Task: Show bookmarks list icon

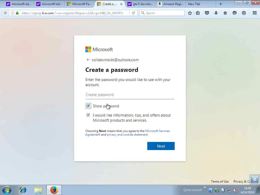Action: (198, 13)
